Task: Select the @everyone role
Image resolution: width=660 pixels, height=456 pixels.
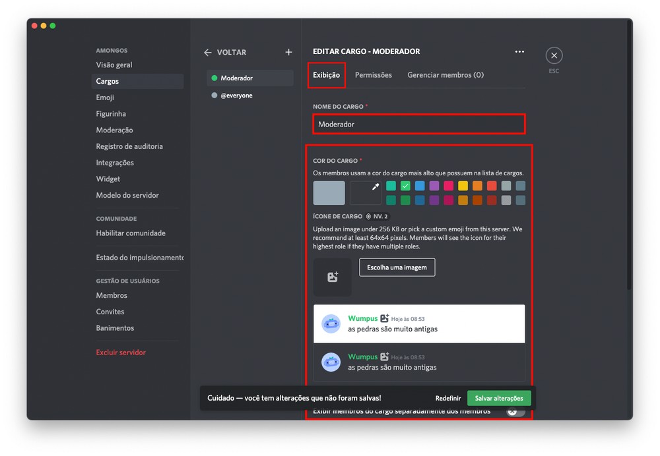Action: coord(250,96)
